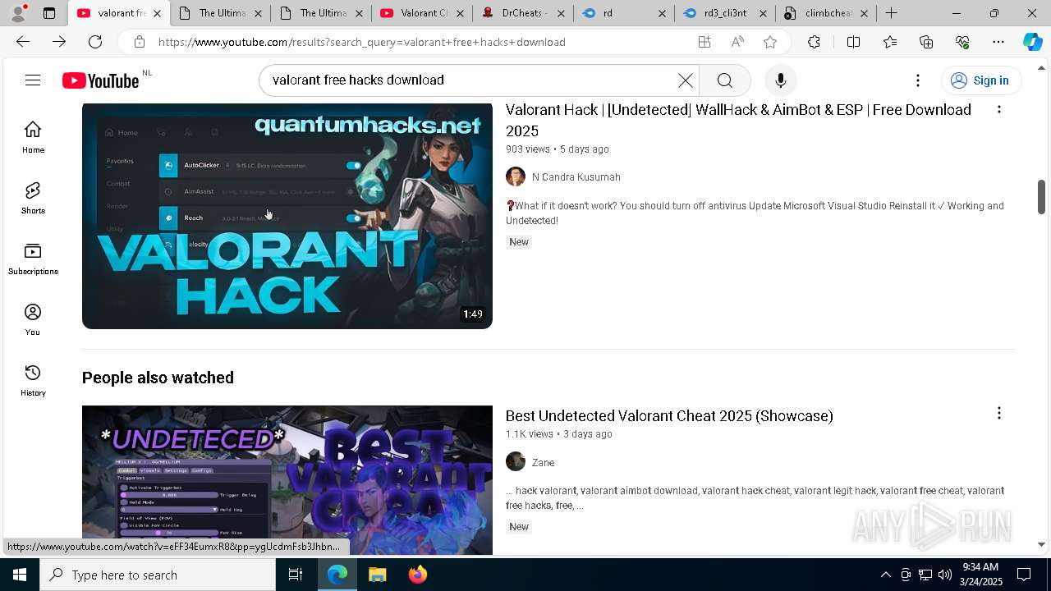1051x591 pixels.
Task: Start voice search with microphone icon
Action: (x=781, y=80)
